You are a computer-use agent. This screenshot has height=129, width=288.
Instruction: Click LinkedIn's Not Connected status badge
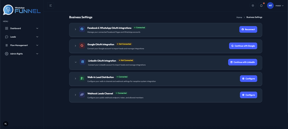126,60
